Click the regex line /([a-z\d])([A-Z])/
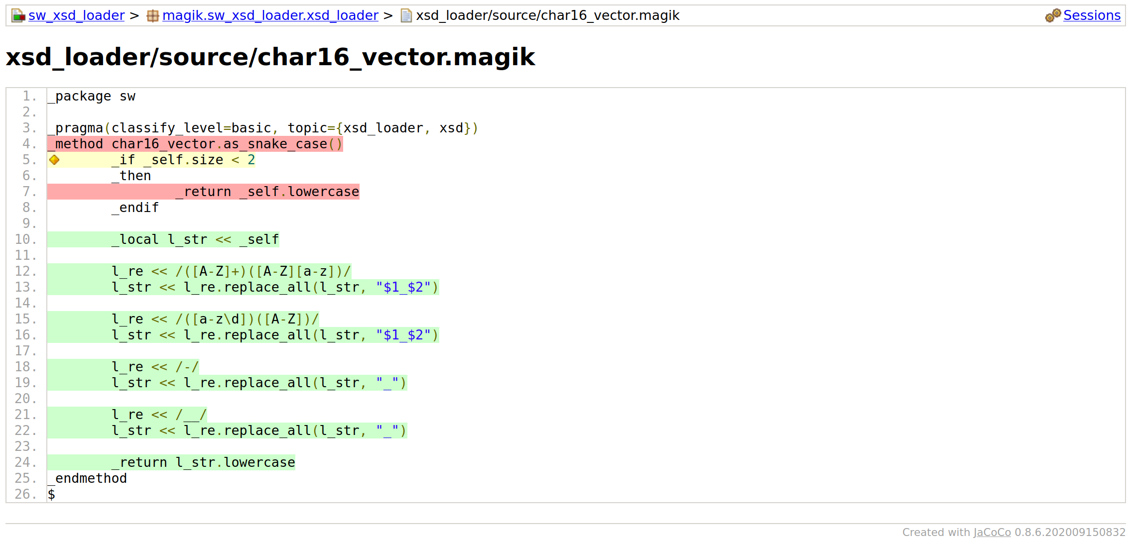The width and height of the screenshot is (1130, 539). pos(215,320)
